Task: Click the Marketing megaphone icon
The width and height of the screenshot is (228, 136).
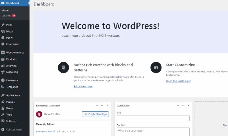Action: [x=3, y=72]
